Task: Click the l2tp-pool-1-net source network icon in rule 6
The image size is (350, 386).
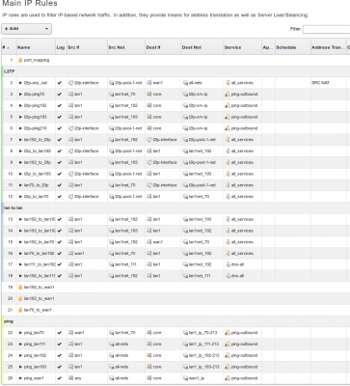Action: (111, 128)
